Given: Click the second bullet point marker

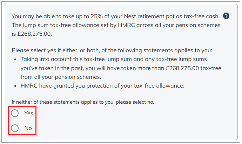Looking at the screenshot, I should (x=15, y=86).
